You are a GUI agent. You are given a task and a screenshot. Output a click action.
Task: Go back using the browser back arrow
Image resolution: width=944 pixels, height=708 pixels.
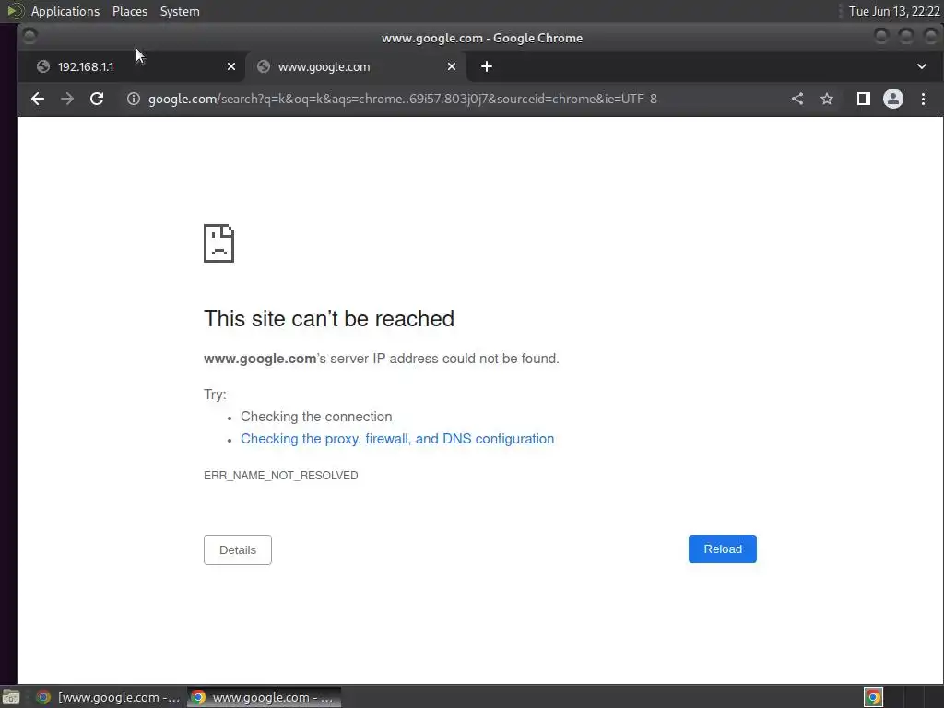37,99
